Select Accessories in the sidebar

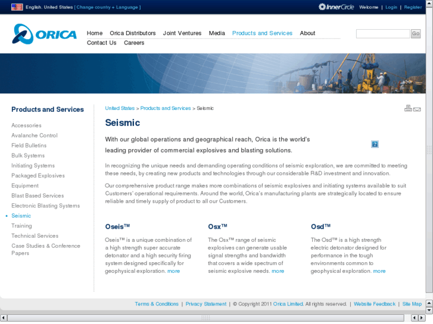click(27, 125)
